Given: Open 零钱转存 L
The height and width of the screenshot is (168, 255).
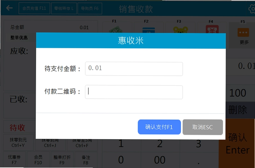Looking at the screenshot, I should (x=64, y=8).
